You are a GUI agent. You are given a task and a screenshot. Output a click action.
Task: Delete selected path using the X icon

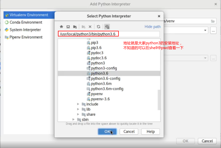tap(90, 27)
